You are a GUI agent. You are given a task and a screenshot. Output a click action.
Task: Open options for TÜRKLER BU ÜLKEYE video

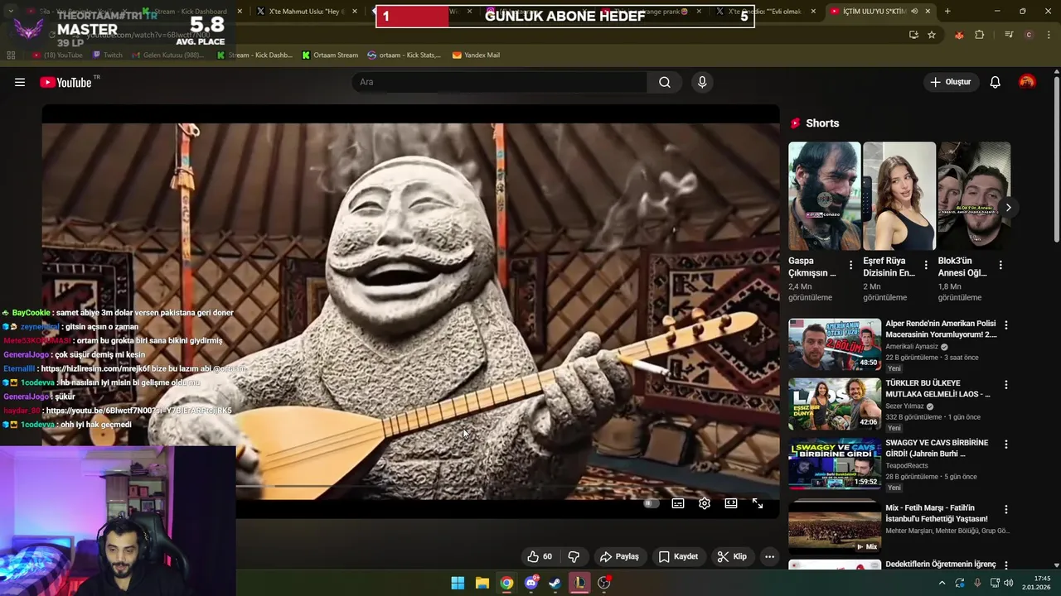pos(1006,385)
